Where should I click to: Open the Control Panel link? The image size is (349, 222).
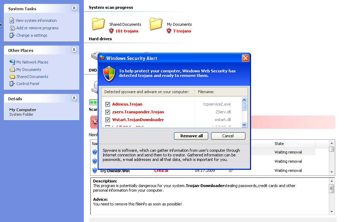tap(28, 84)
